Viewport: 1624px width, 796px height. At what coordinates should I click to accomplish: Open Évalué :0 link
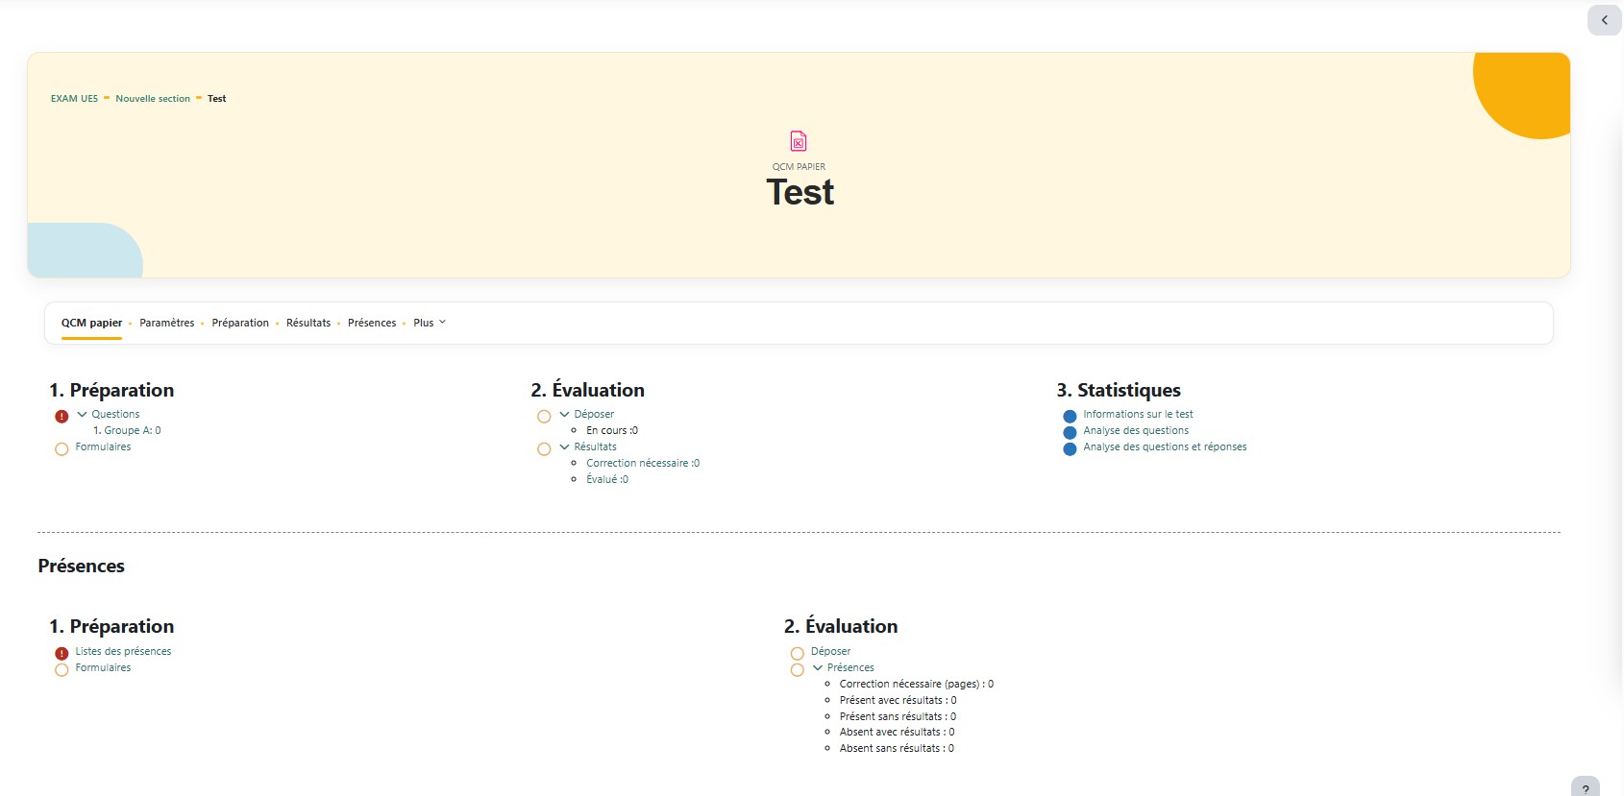pos(607,480)
